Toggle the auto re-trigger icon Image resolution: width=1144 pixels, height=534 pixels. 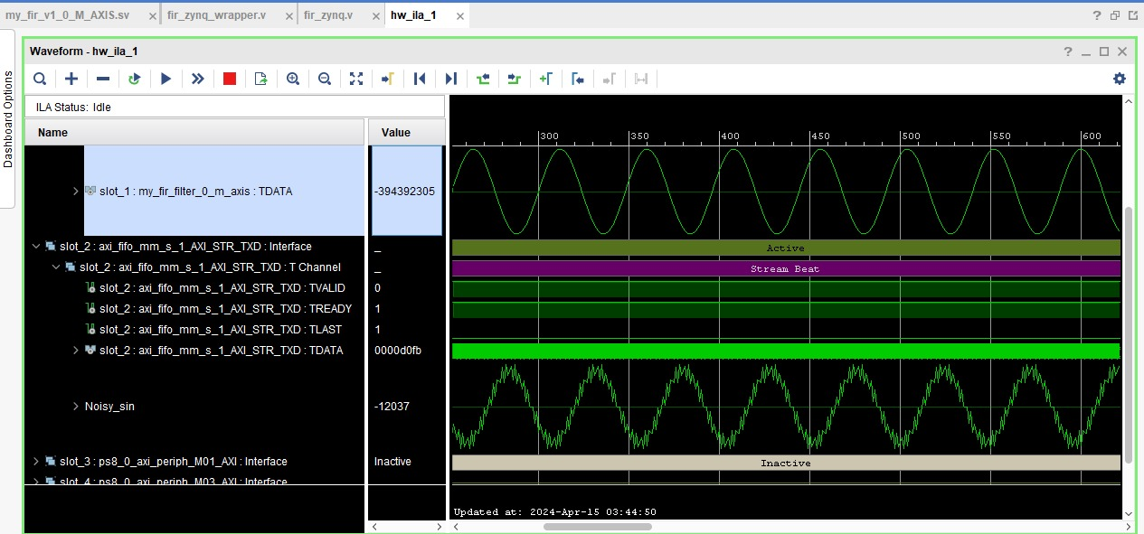[x=134, y=79]
